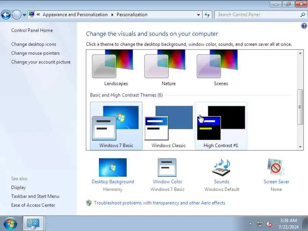Image resolution: width=308 pixels, height=231 pixels.
Task: Click the Harmony background label
Action: click(113, 189)
